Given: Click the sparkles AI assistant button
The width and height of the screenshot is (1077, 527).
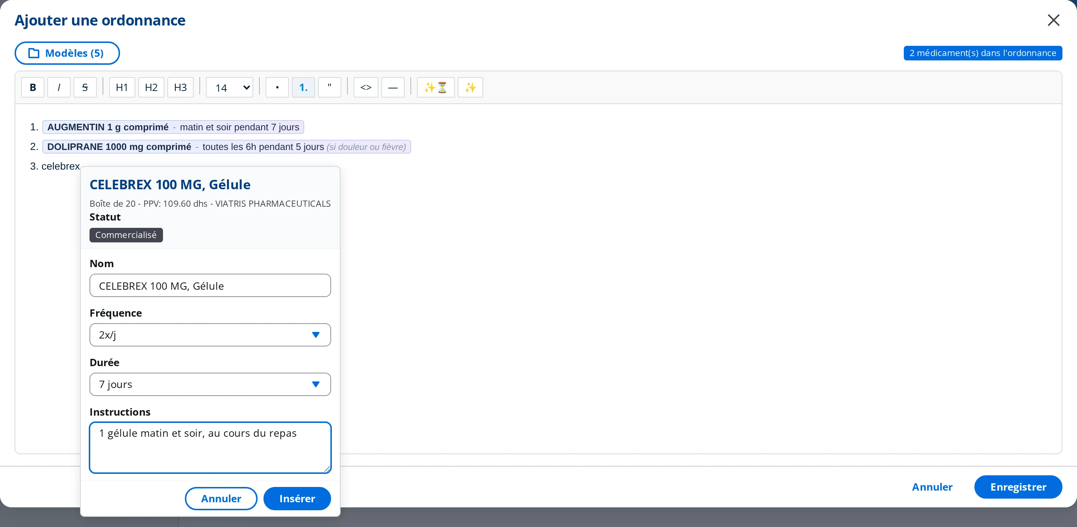Looking at the screenshot, I should pyautogui.click(x=470, y=87).
